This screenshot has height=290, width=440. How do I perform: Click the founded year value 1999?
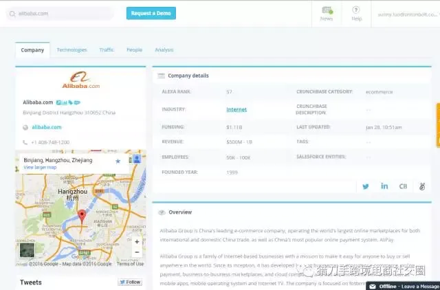coord(232,172)
